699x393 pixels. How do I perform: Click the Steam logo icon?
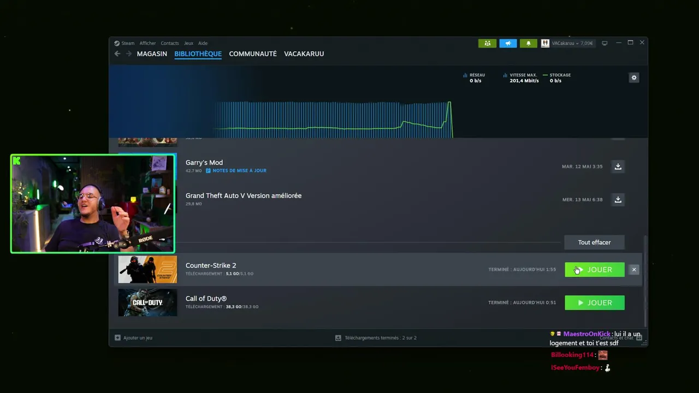point(117,43)
